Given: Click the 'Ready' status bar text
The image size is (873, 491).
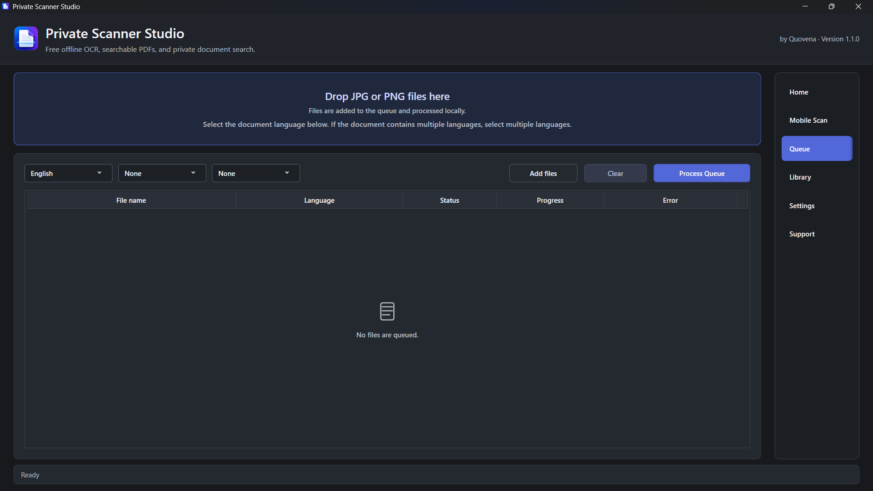Looking at the screenshot, I should pyautogui.click(x=30, y=475).
